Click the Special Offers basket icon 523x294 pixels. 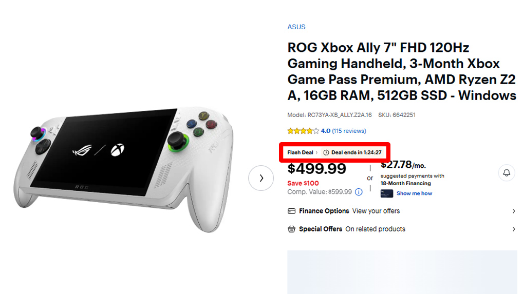tap(291, 229)
